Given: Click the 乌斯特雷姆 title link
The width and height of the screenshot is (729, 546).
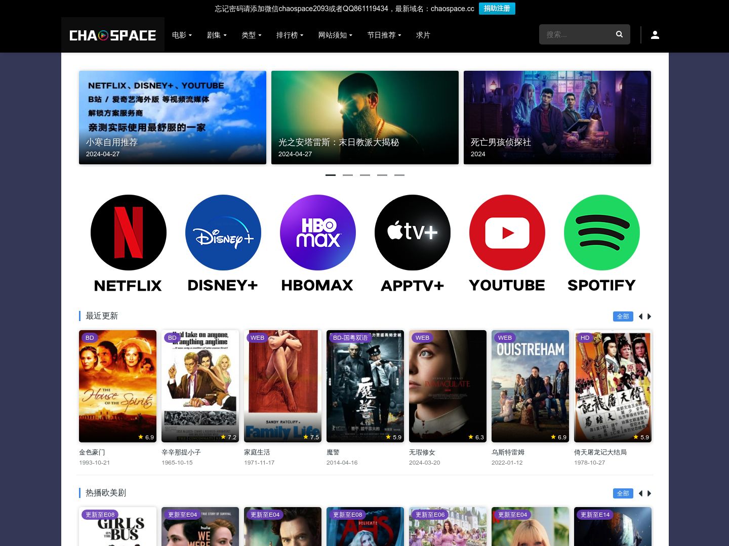Looking at the screenshot, I should [508, 452].
